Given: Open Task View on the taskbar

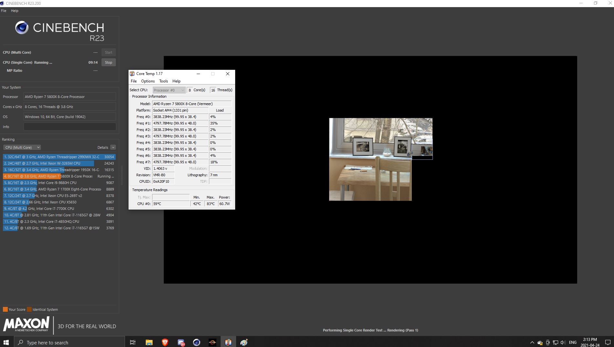Looking at the screenshot, I should click(132, 342).
